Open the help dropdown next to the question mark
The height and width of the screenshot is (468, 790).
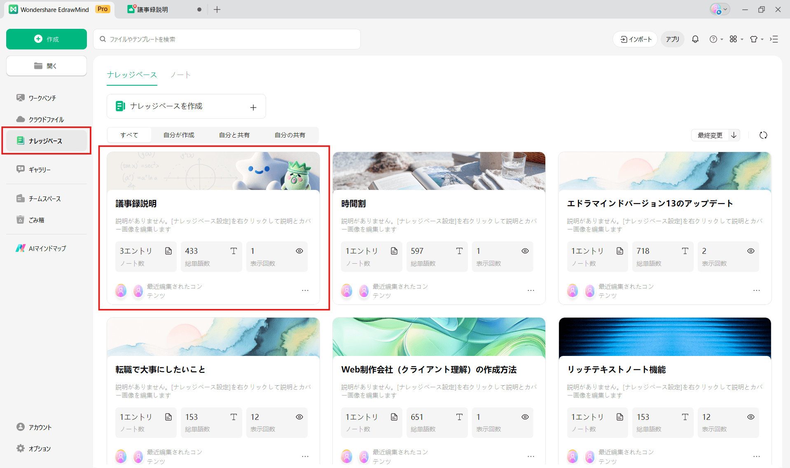coord(716,39)
